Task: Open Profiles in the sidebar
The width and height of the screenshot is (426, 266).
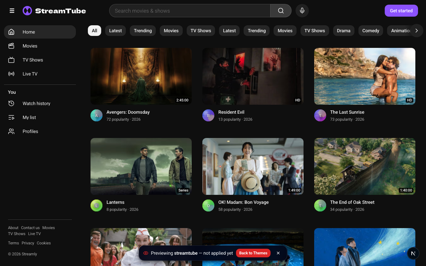Action: click(40, 131)
